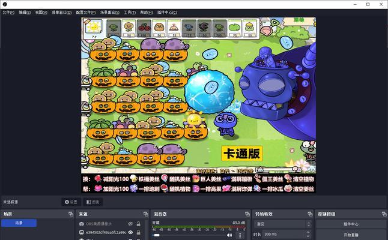Screen dimensions: 388x240
Task: Open the 场景集合(S) menu
Action: (x=110, y=13)
